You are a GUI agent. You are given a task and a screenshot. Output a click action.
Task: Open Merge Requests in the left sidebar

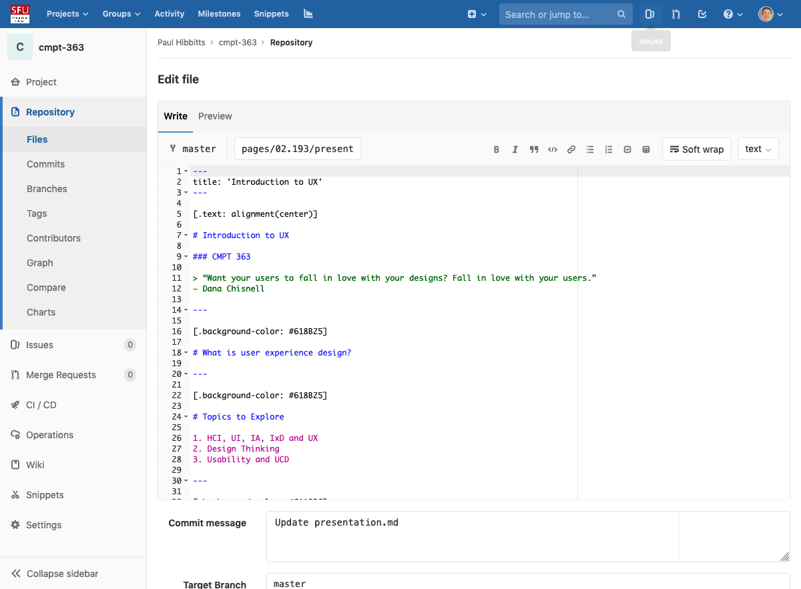(73, 375)
